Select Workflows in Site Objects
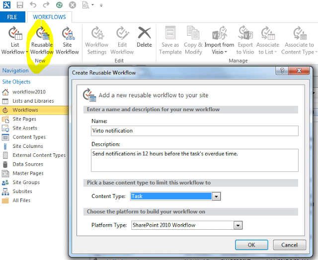 [34, 110]
